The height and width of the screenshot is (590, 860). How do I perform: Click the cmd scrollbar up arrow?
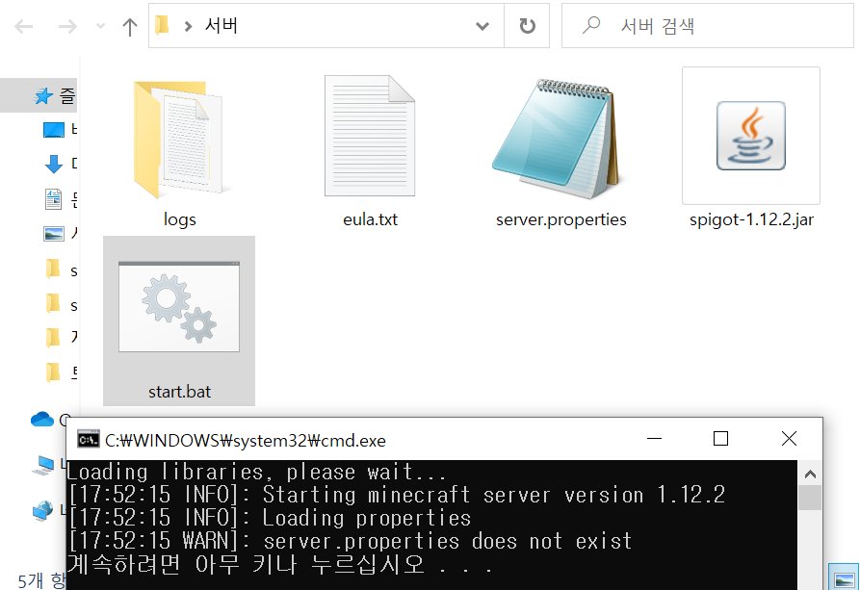810,474
